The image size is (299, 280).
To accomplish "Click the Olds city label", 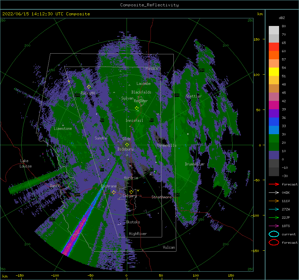I will tap(127, 139).
